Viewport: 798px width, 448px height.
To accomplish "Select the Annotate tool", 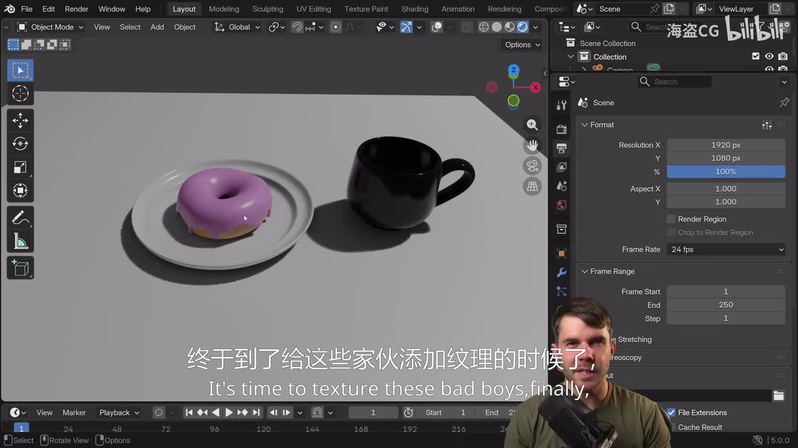I will (20, 218).
